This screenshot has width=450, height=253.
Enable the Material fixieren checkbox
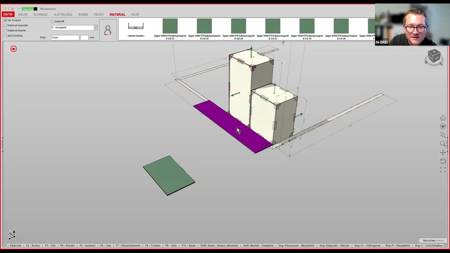click(x=5, y=31)
